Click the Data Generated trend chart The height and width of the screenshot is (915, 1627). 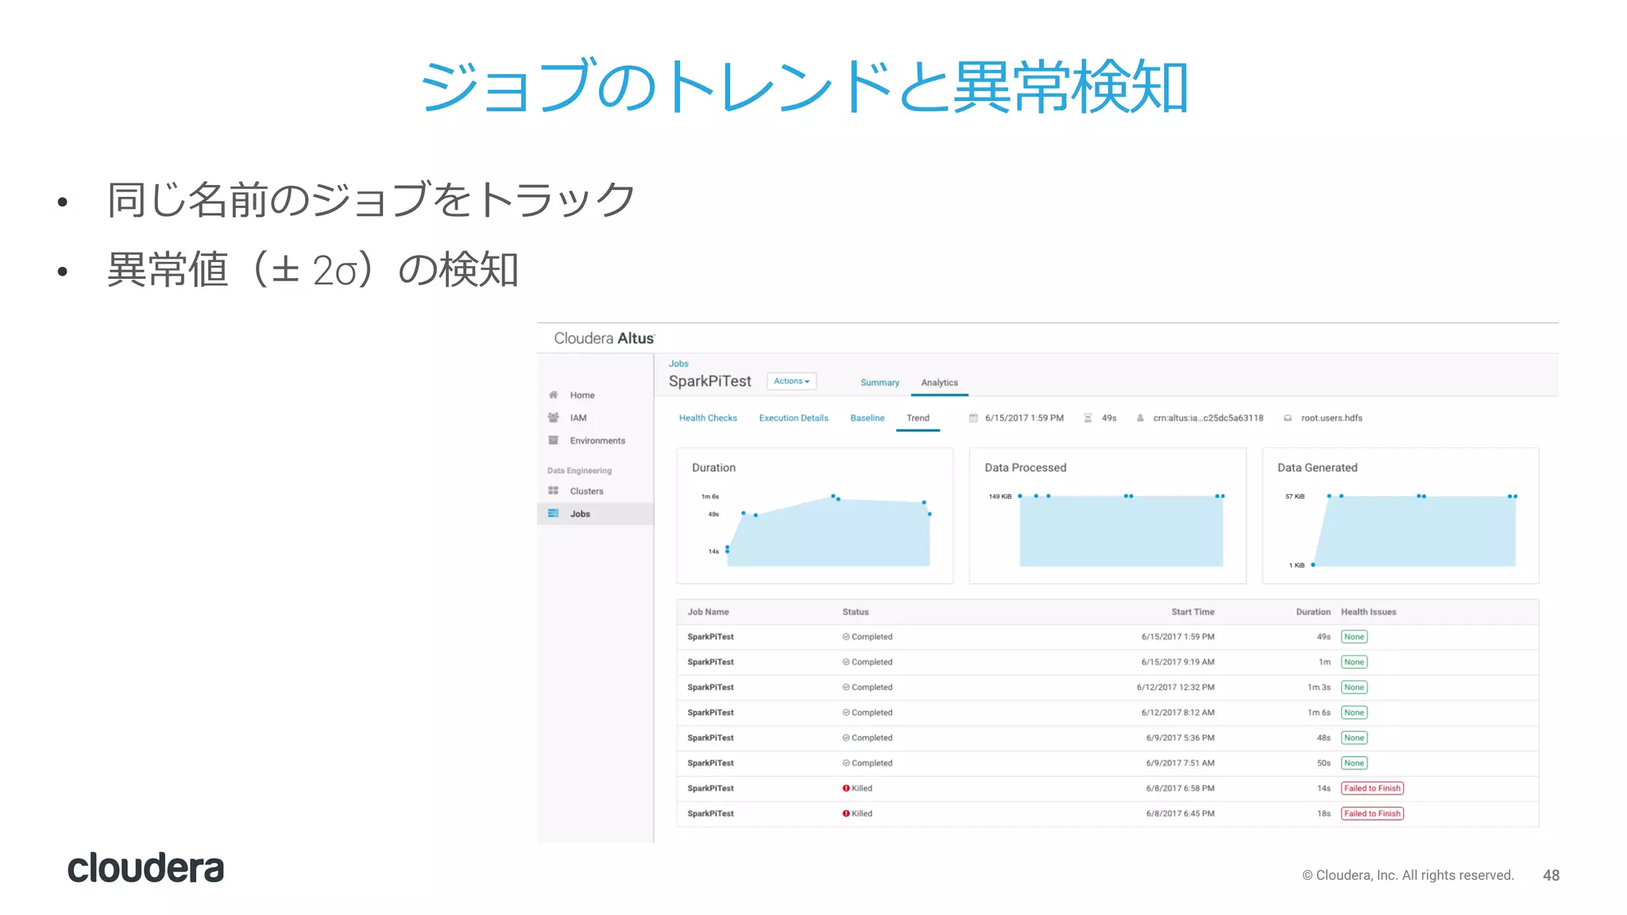(1401, 515)
